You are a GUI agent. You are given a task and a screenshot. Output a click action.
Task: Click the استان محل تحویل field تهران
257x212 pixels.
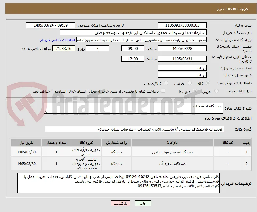(182, 68)
